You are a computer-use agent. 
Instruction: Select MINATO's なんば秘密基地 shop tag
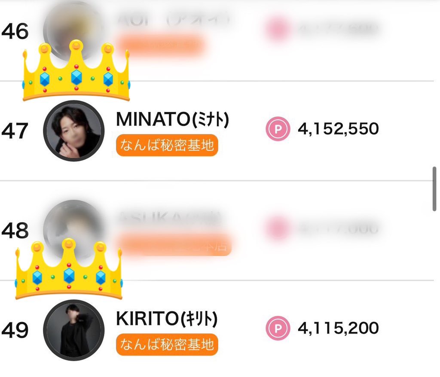(x=167, y=146)
